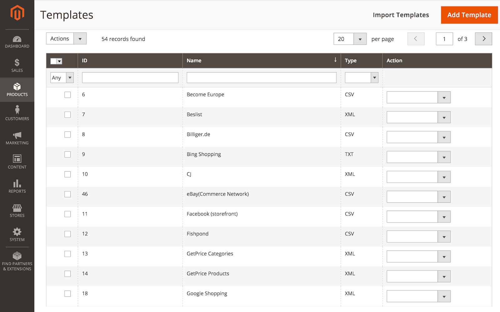
Task: Go to next page arrow
Action: click(x=483, y=39)
